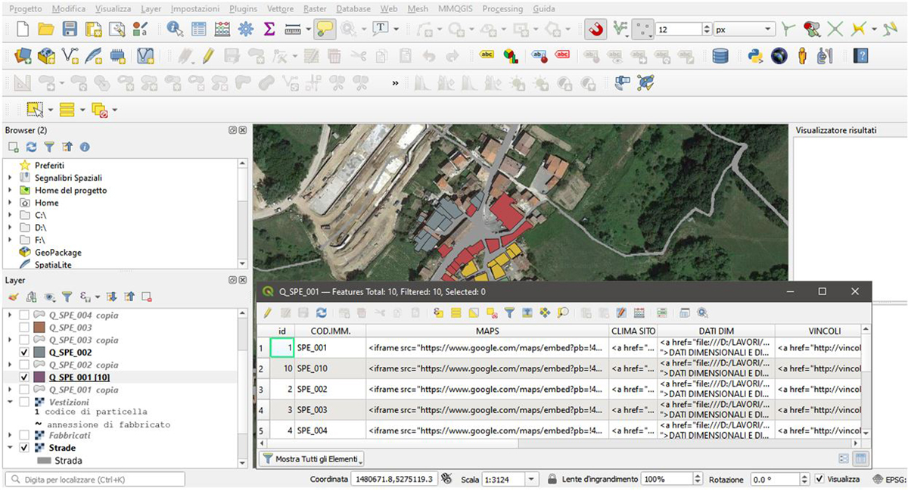Image resolution: width=908 pixels, height=491 pixels.
Task: Open a project with the folder icon
Action: [46, 30]
